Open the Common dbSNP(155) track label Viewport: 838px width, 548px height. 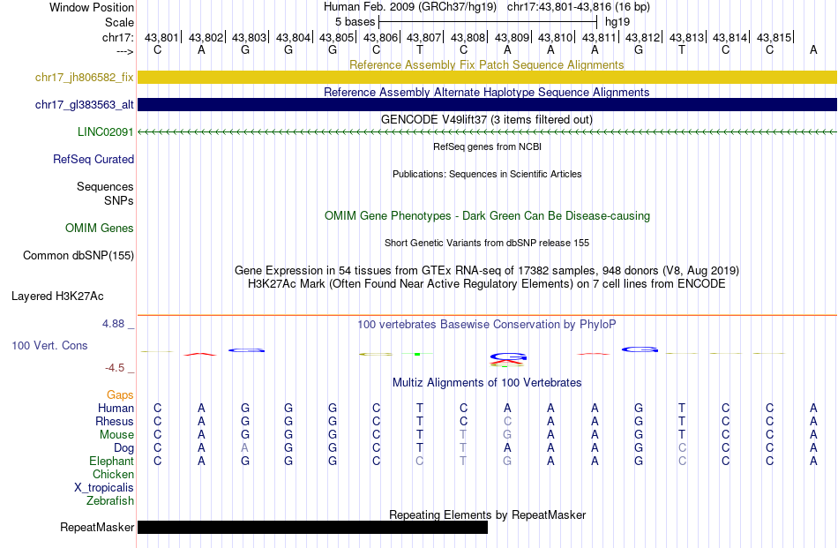coord(78,256)
